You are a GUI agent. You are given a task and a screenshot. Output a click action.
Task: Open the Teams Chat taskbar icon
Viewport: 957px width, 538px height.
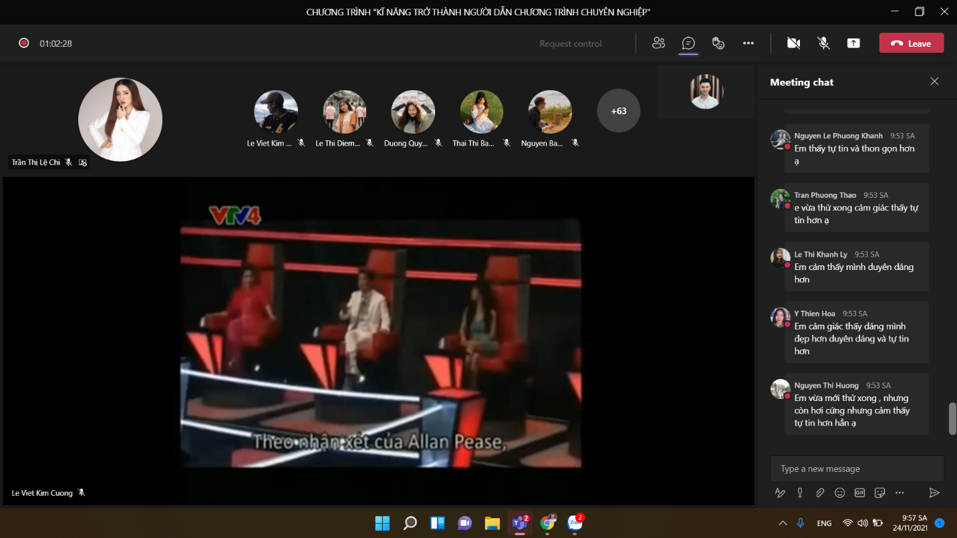pyautogui.click(x=464, y=523)
